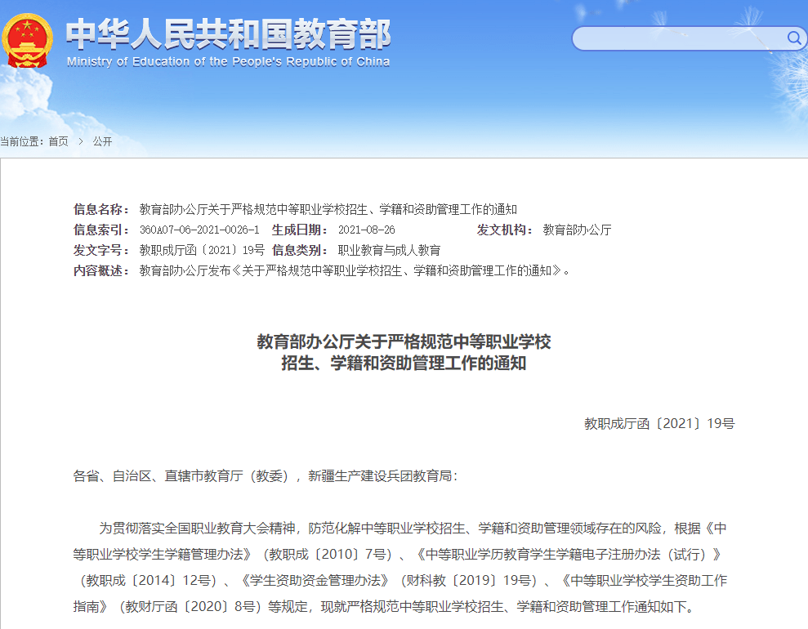Open the 公开 breadcrumb link
Screen dimensions: 808x629
103,142
